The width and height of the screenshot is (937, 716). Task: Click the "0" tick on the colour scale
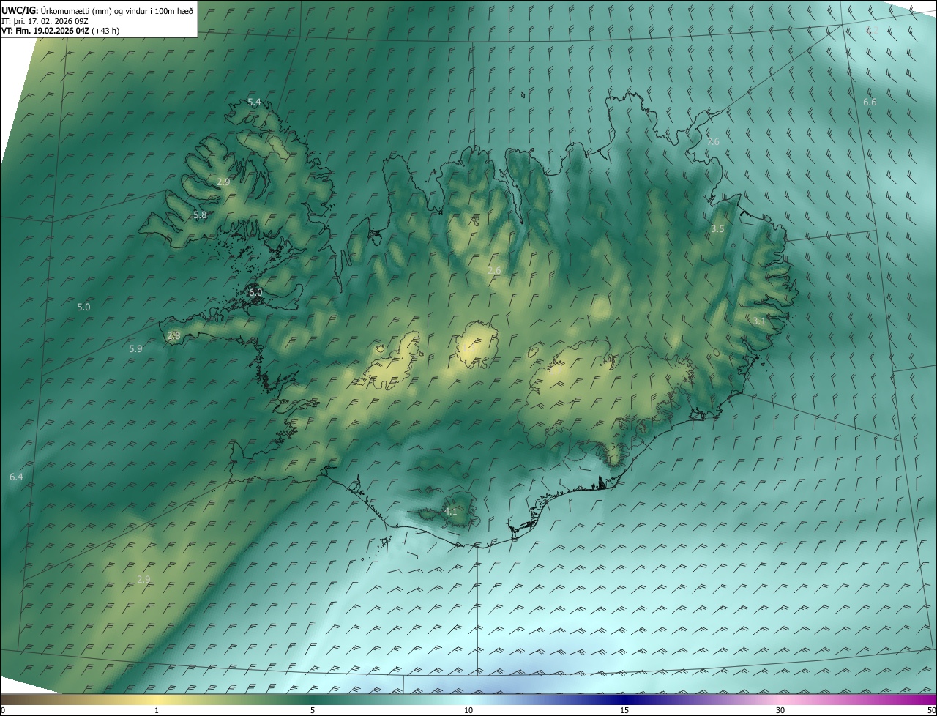point(3,710)
